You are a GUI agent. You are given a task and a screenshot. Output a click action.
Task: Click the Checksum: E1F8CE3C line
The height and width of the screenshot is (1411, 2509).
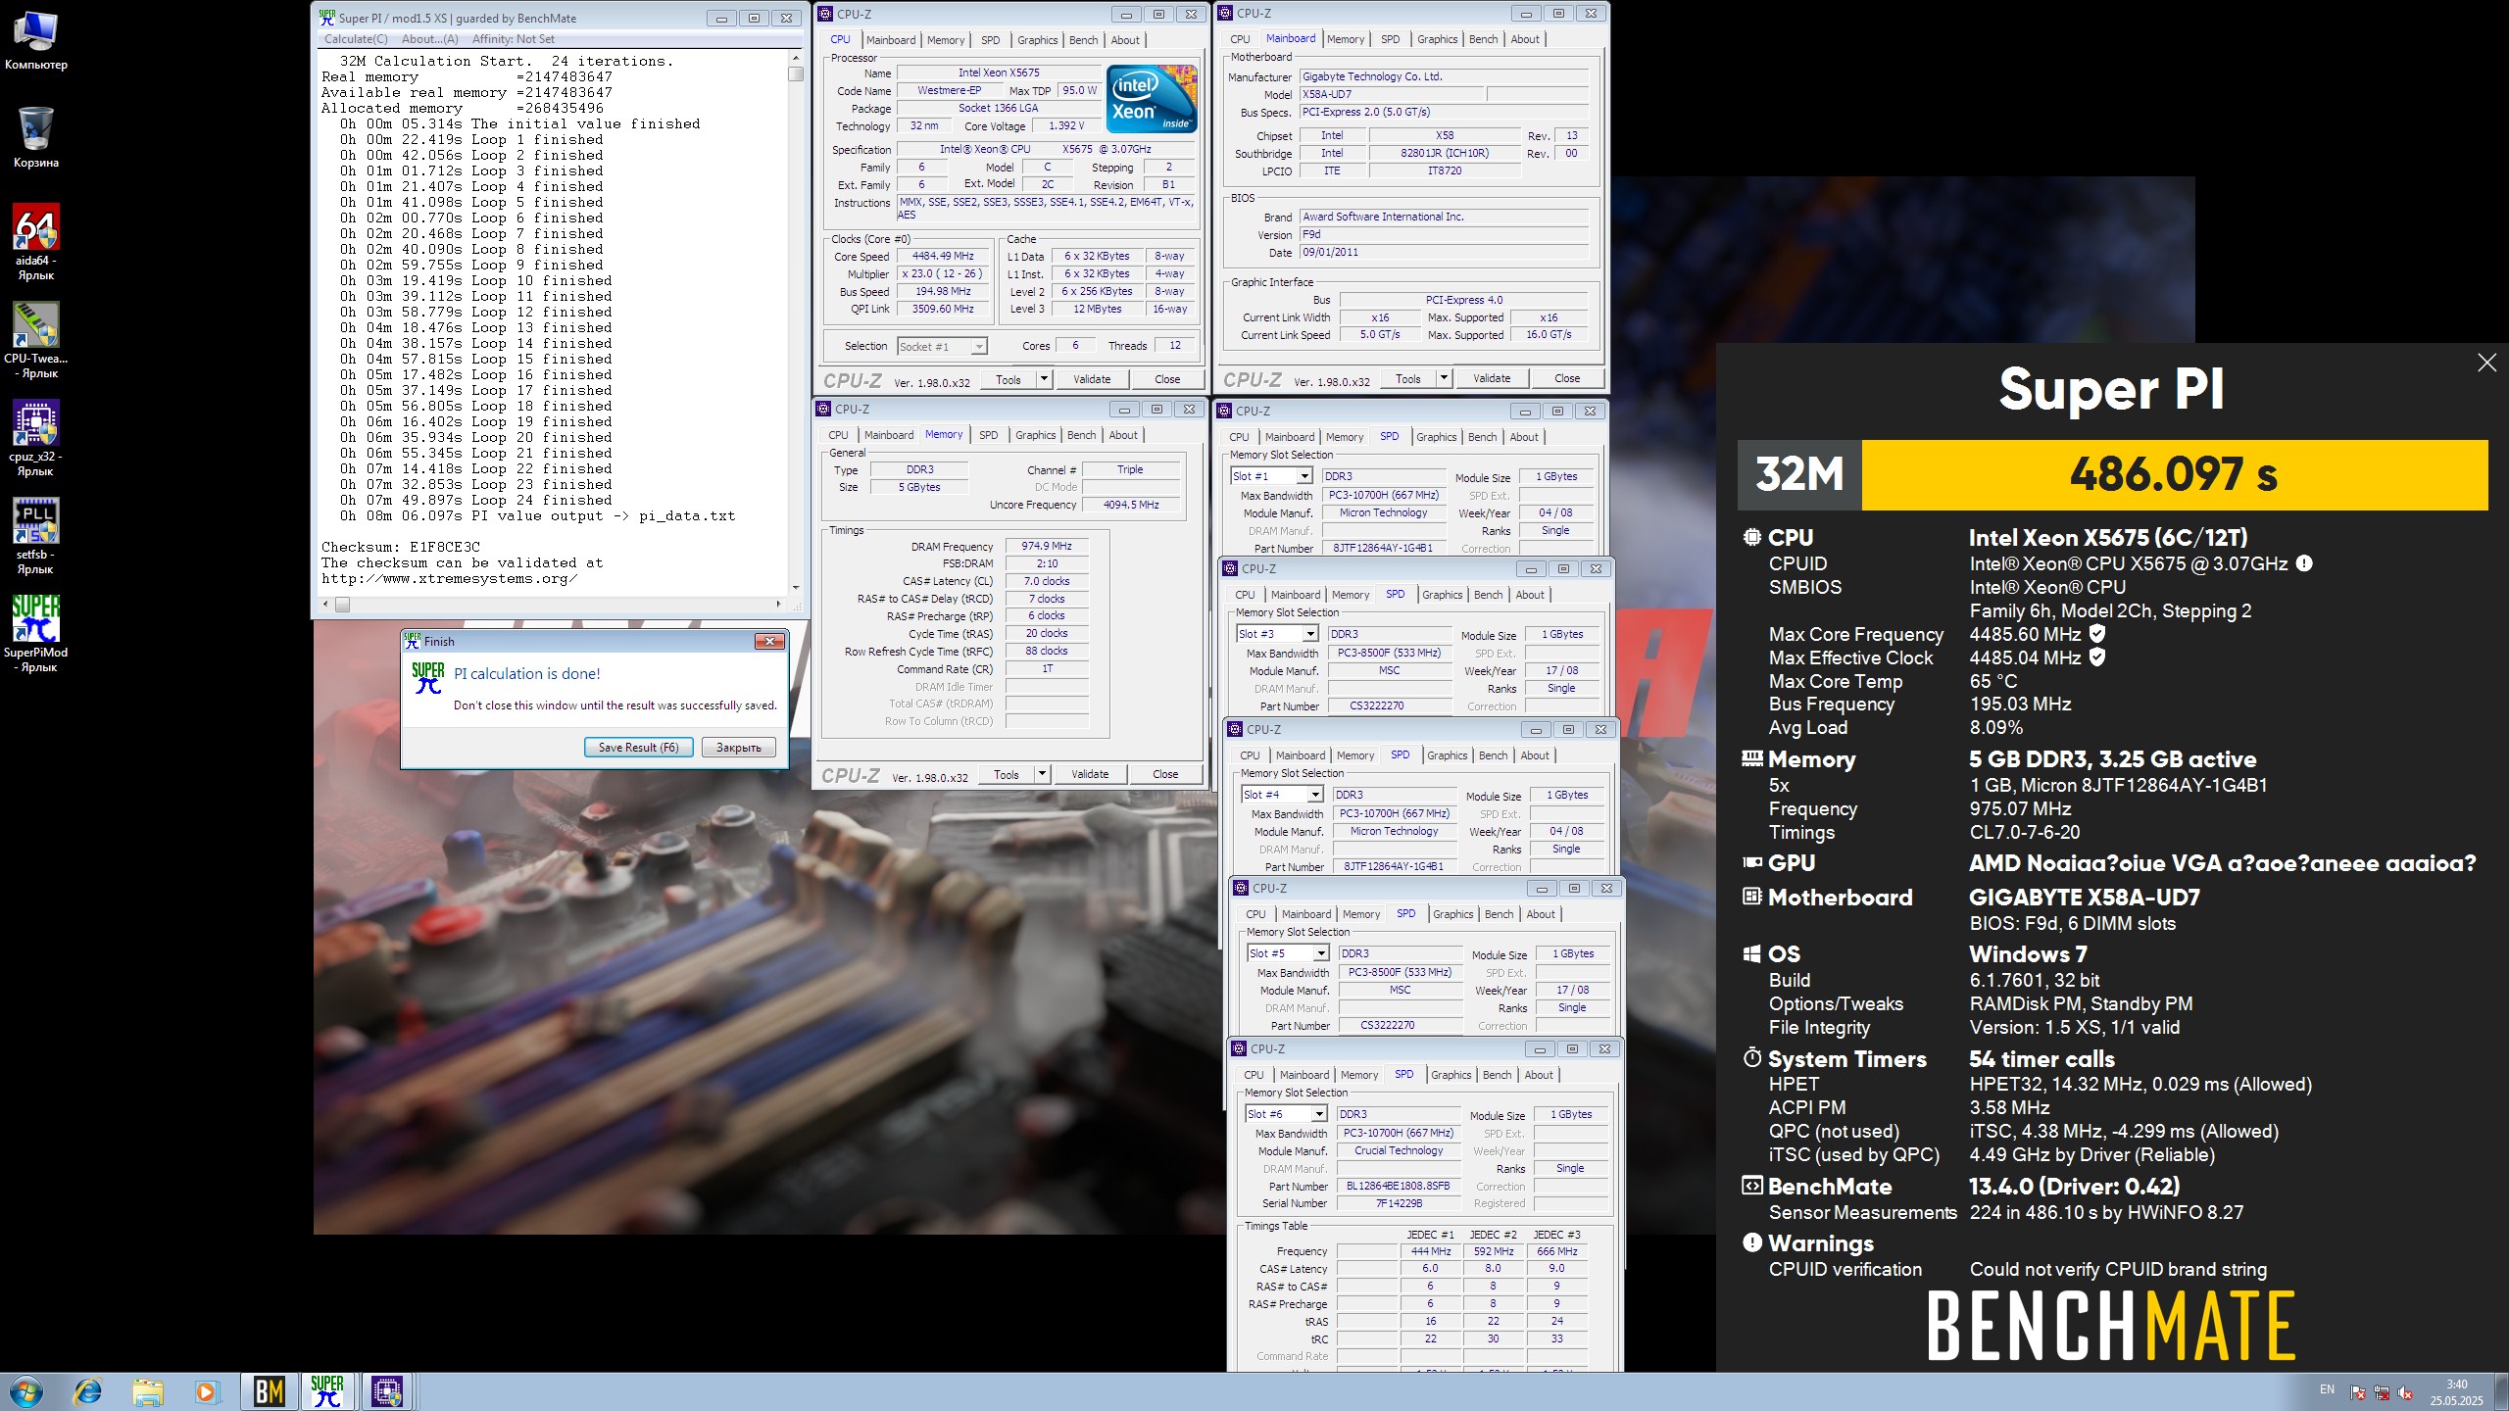click(401, 547)
